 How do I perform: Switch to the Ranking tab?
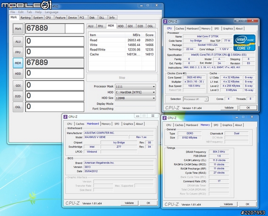click(26, 18)
